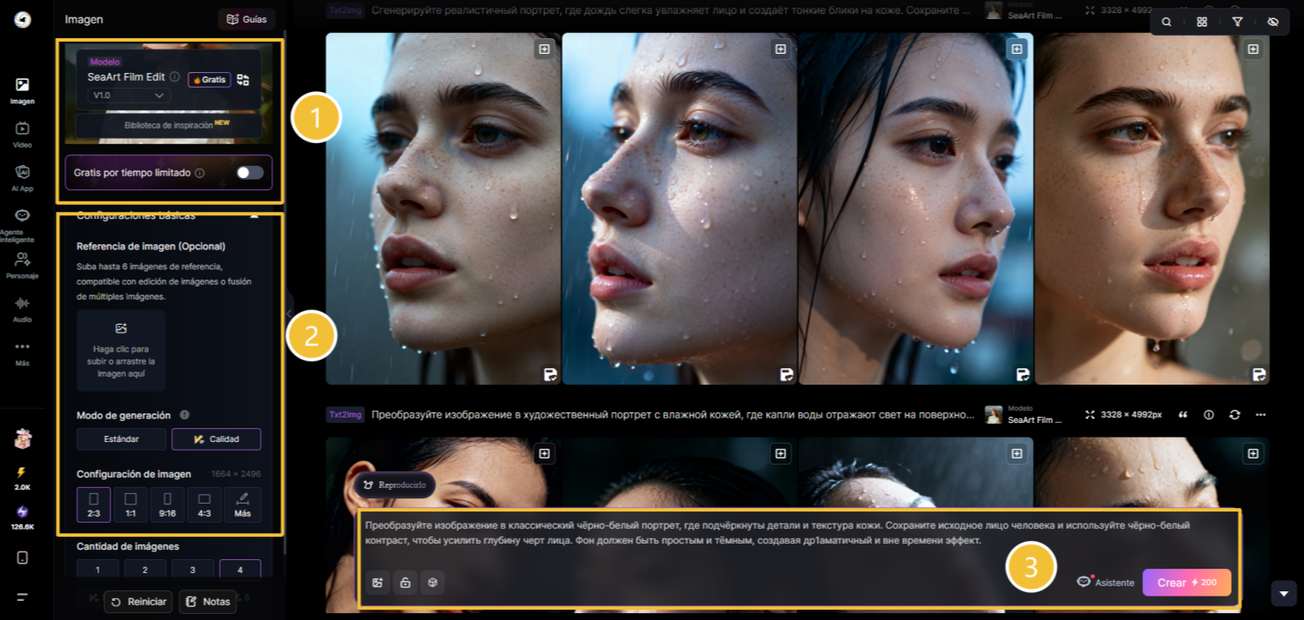This screenshot has height=620, width=1304.
Task: Click the search icon in top toolbar
Action: click(1167, 22)
